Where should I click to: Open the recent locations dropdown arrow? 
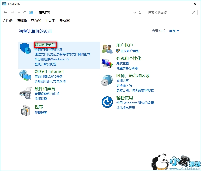(x=19, y=12)
